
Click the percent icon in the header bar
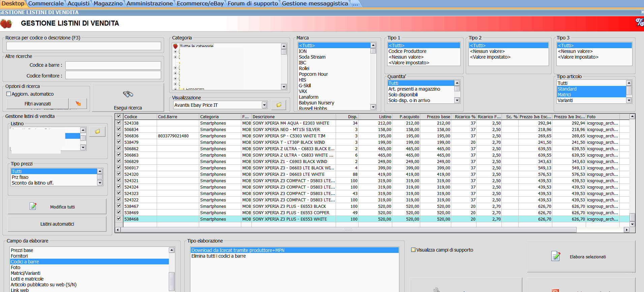pyautogui.click(x=639, y=23)
